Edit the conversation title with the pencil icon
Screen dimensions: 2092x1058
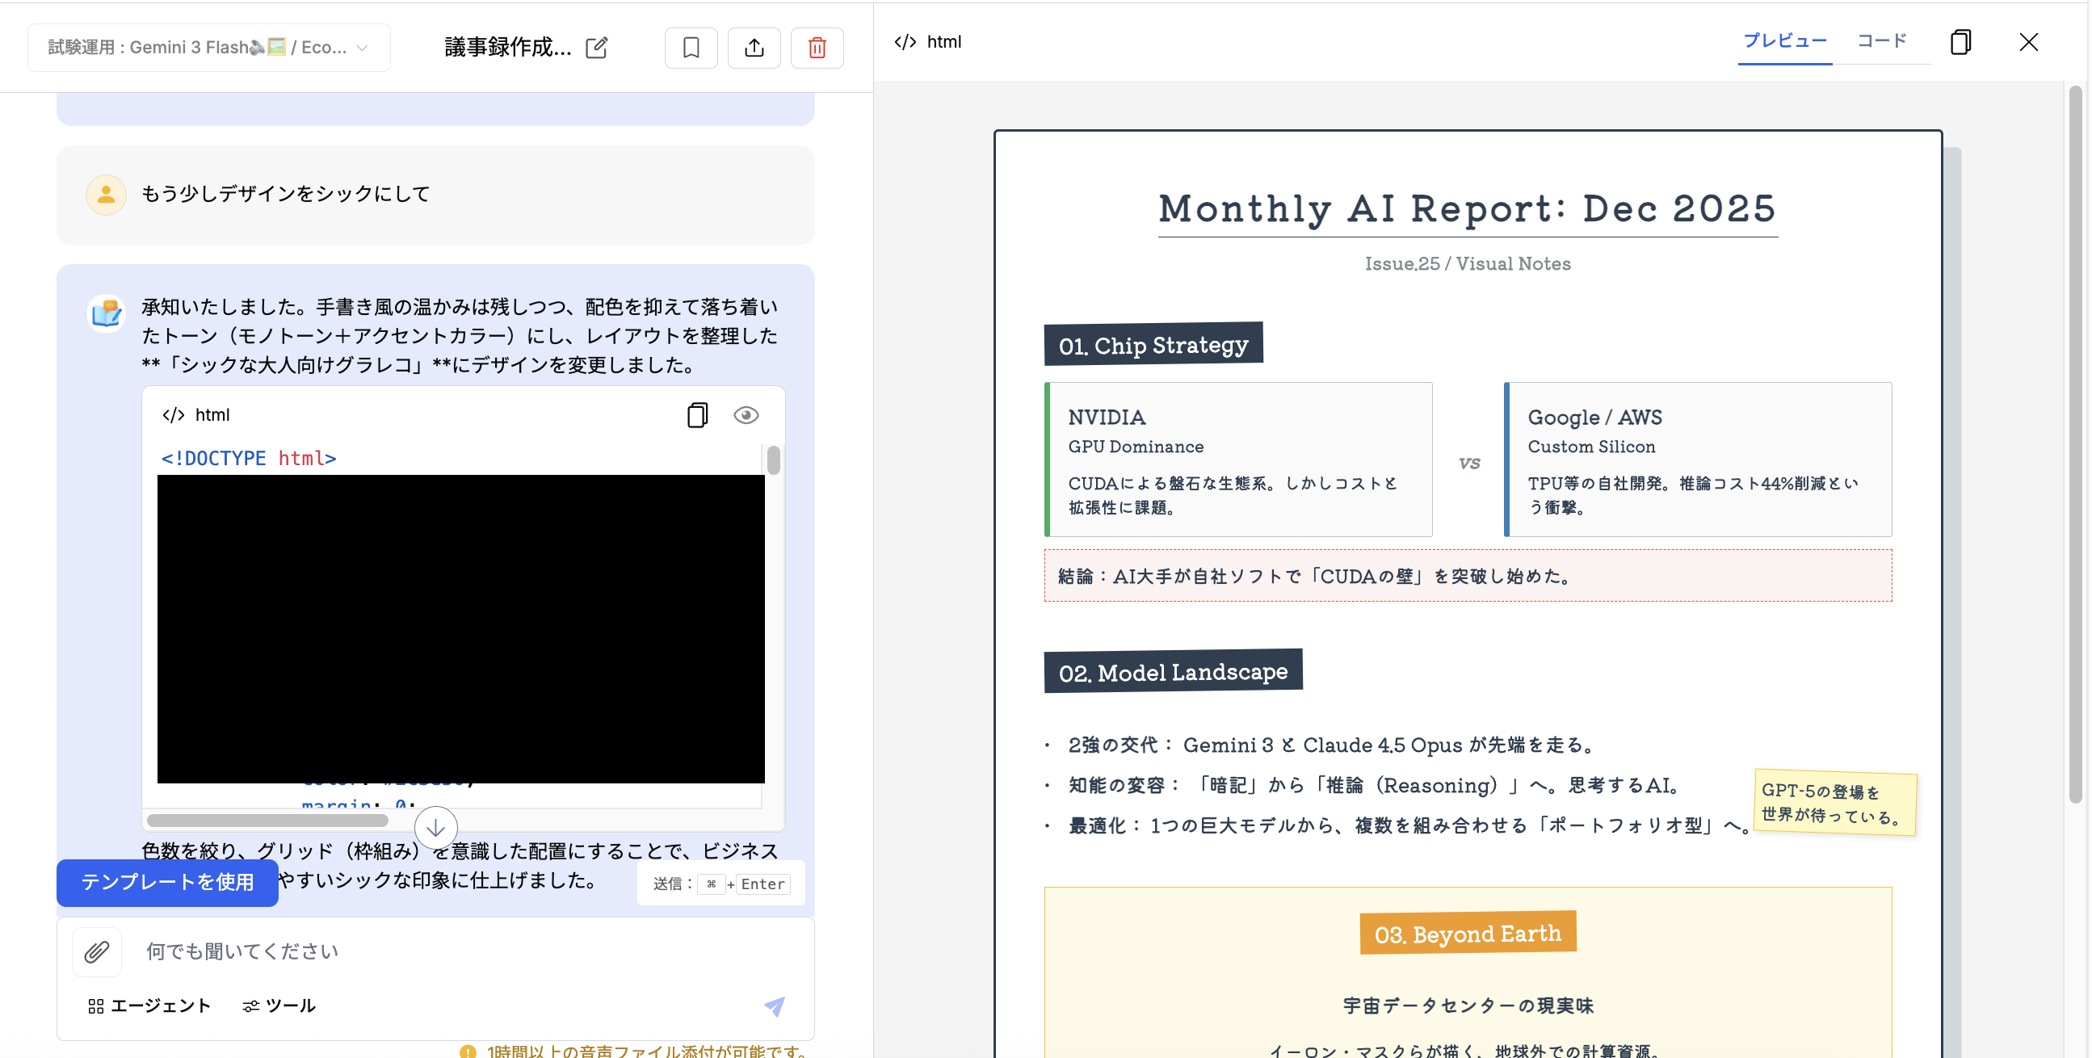point(597,48)
